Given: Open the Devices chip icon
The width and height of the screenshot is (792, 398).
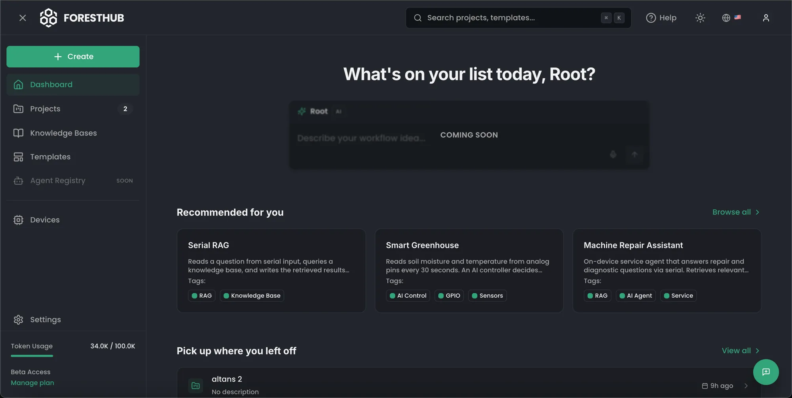Looking at the screenshot, I should click(18, 220).
